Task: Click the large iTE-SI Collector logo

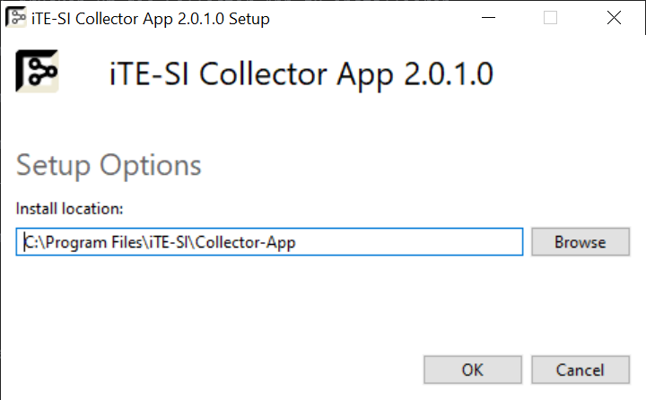Action: click(38, 73)
